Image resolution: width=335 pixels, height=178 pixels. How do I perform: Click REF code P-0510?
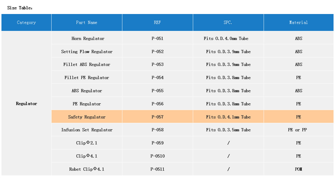(x=157, y=156)
